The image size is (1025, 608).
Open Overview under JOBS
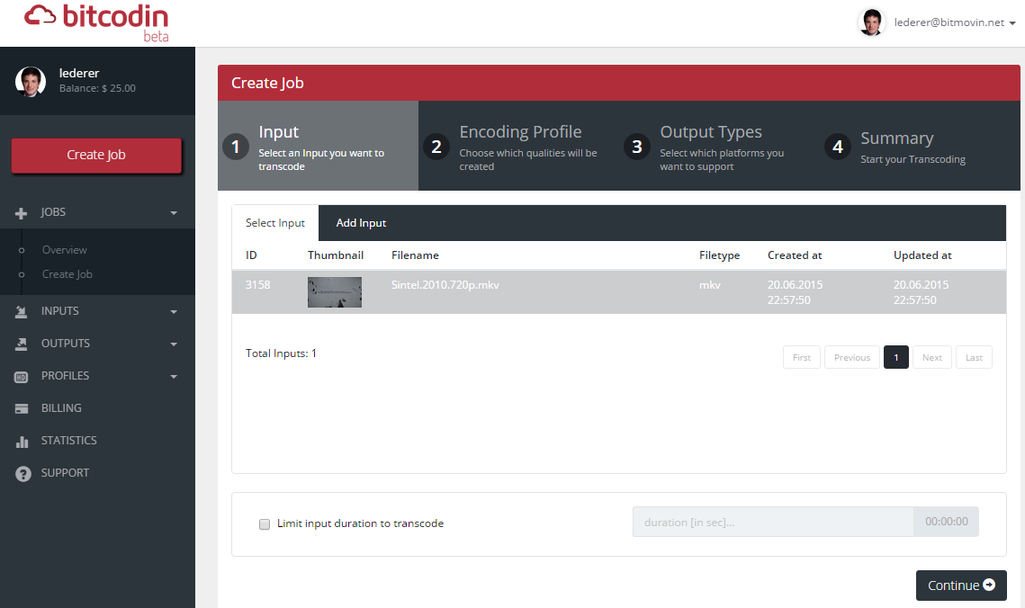64,250
